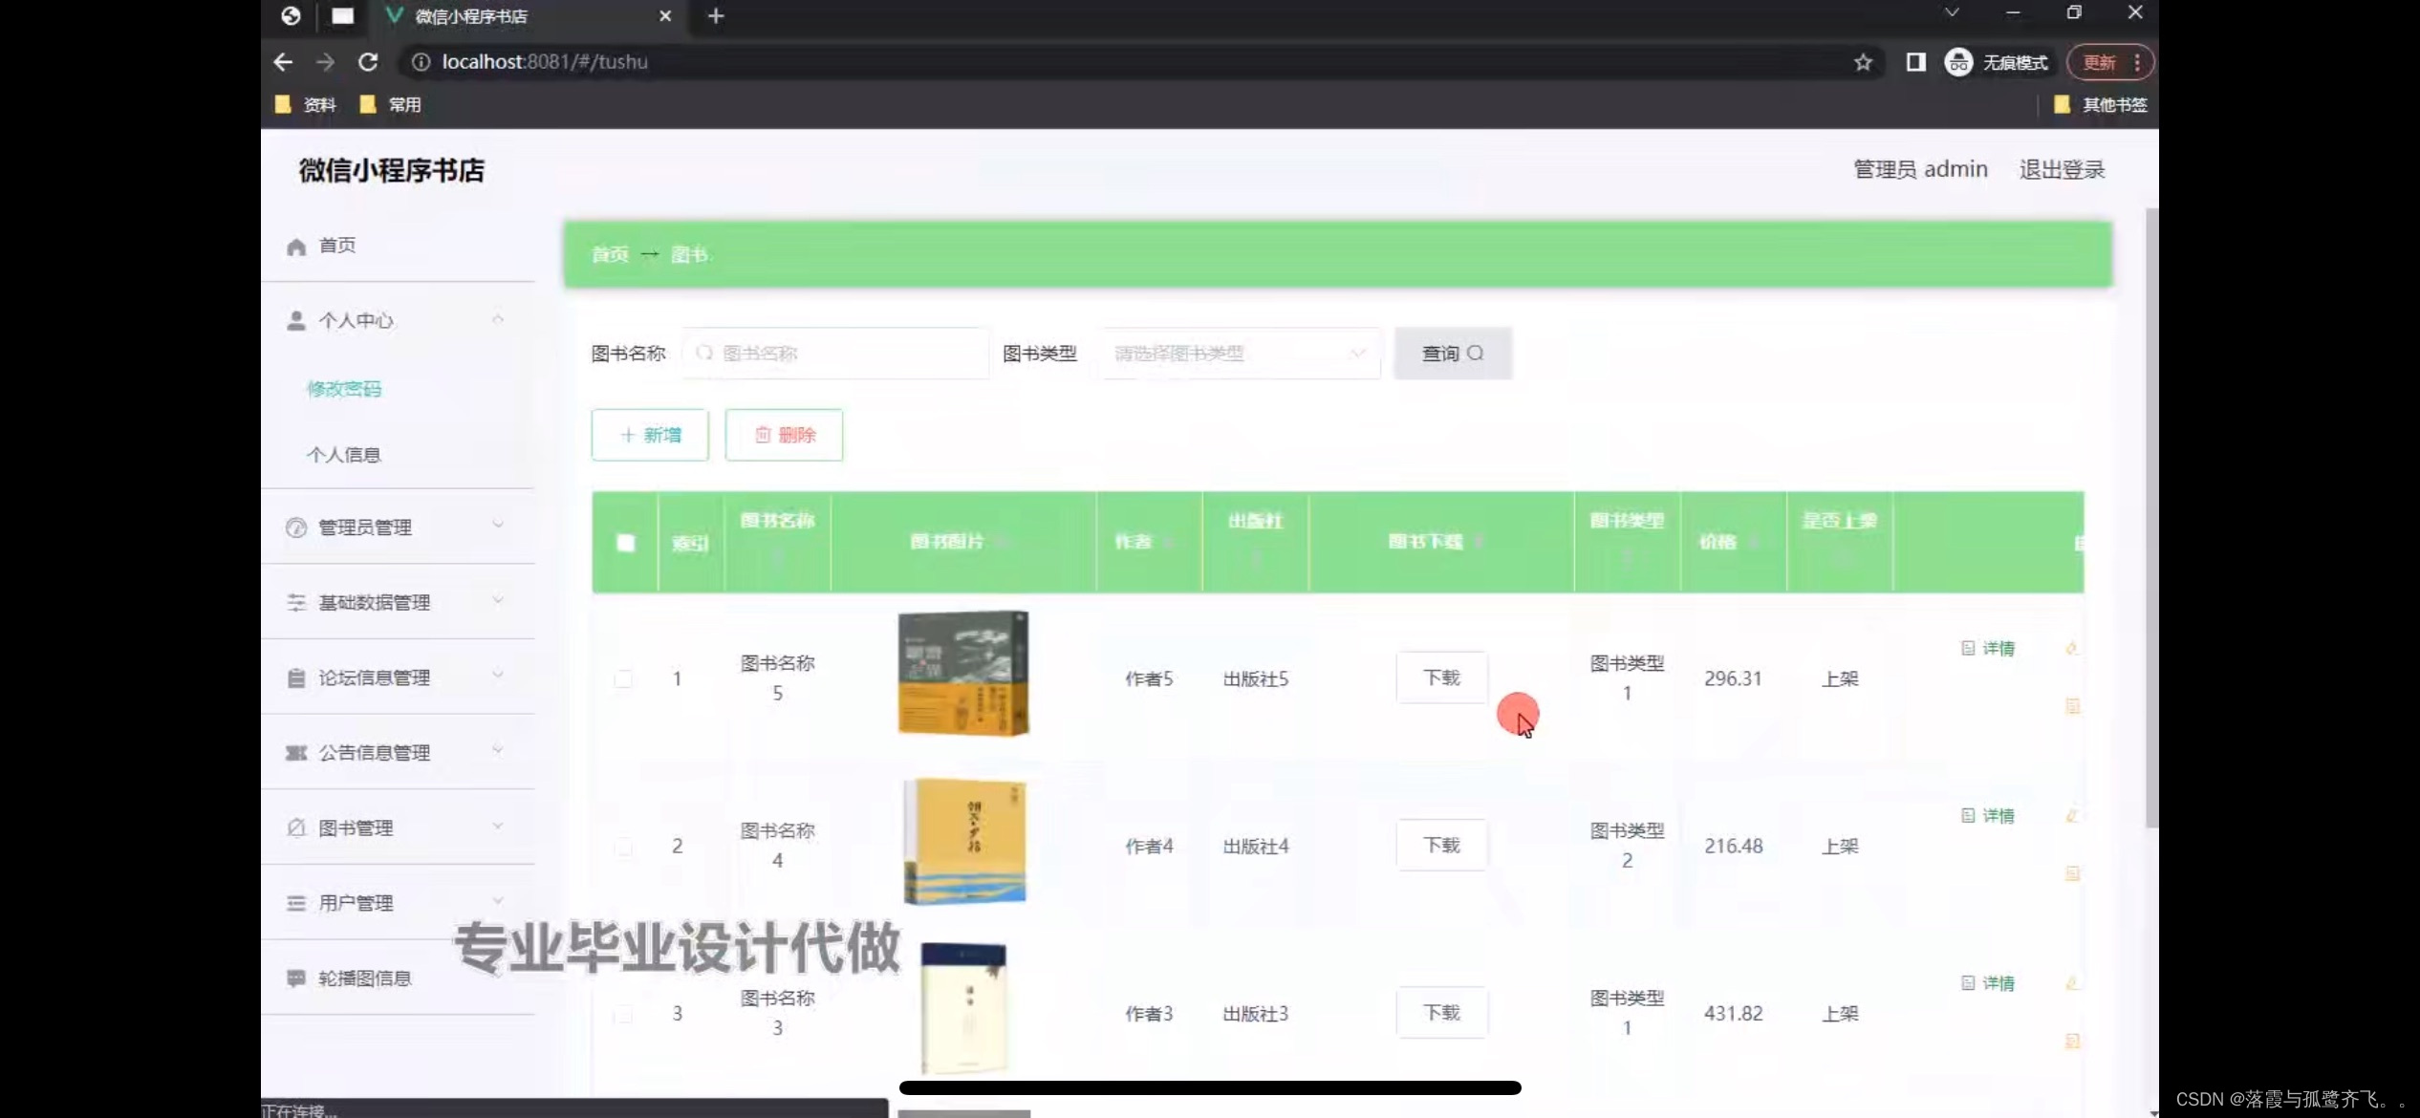The image size is (2420, 1118).
Task: Sort by the 图书名称 column header
Action: coord(778,541)
